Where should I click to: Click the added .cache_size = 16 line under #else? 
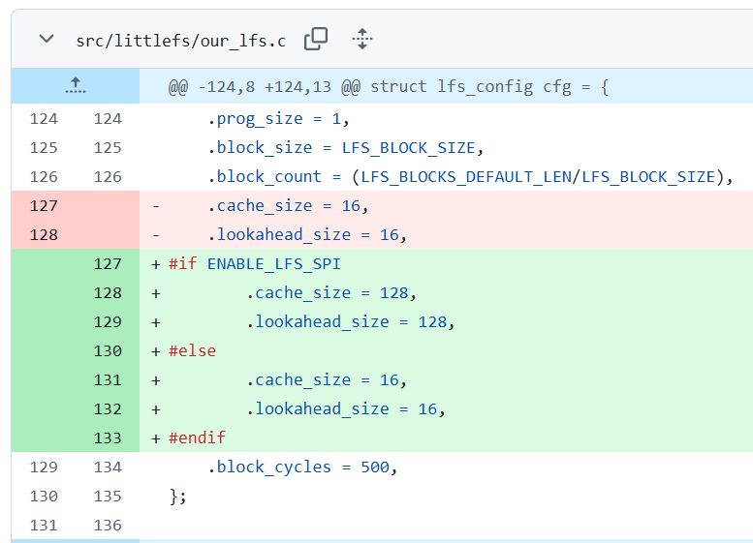327,380
